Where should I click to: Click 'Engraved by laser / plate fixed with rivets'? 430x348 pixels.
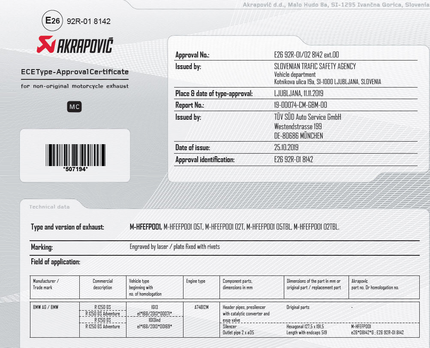click(x=174, y=247)
